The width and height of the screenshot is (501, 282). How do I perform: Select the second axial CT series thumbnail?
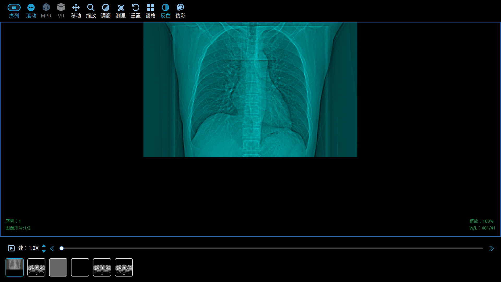point(36,267)
